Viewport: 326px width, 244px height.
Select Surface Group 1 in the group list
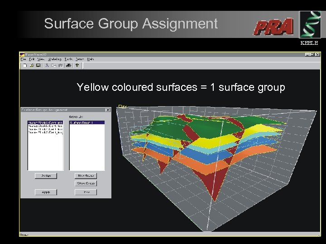pyautogui.click(x=87, y=122)
